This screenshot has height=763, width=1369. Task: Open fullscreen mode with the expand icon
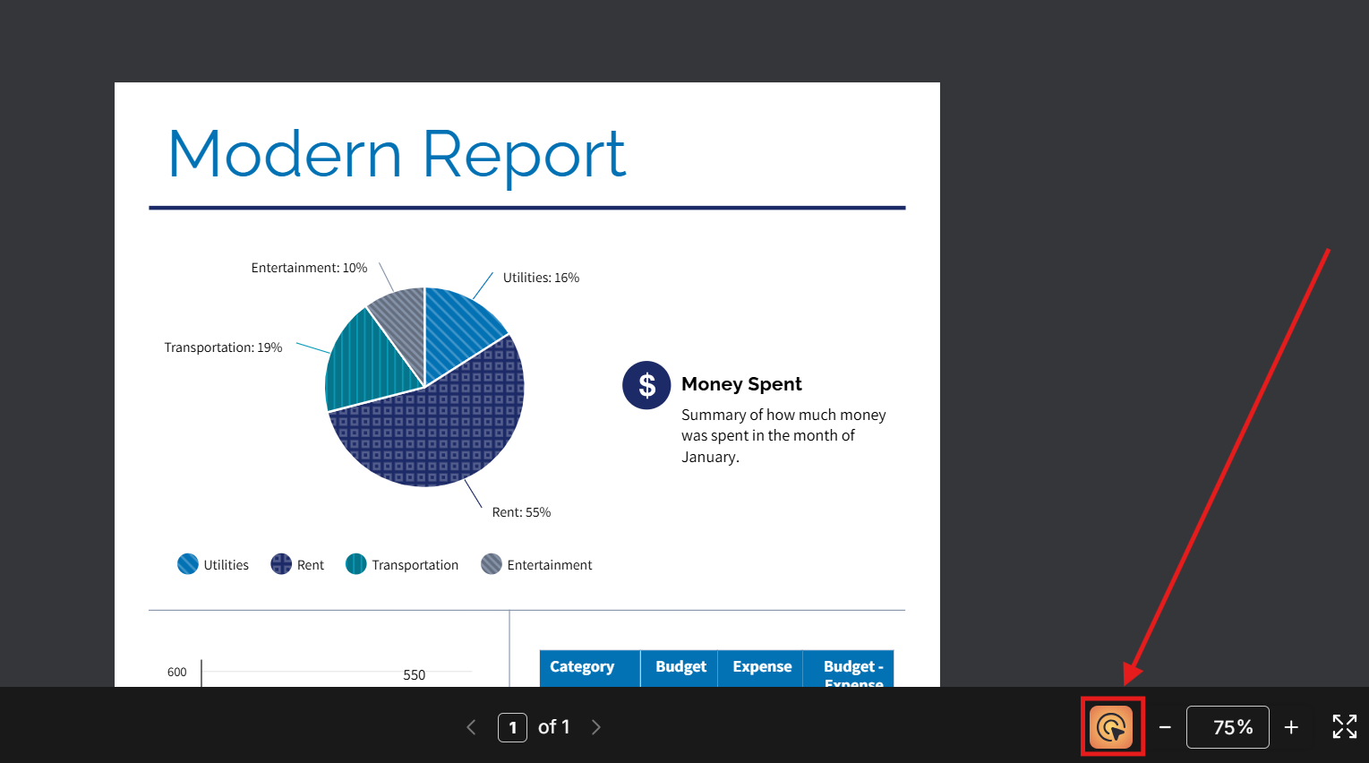click(1344, 726)
